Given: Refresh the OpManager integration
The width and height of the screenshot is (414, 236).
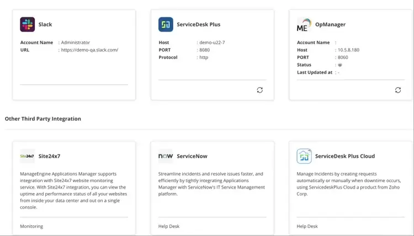Looking at the screenshot, I should pos(398,90).
